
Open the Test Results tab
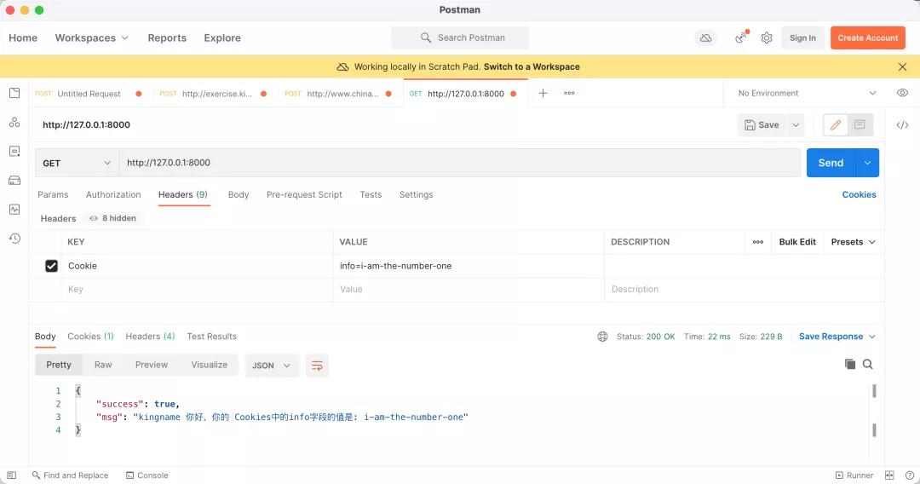[x=212, y=337]
